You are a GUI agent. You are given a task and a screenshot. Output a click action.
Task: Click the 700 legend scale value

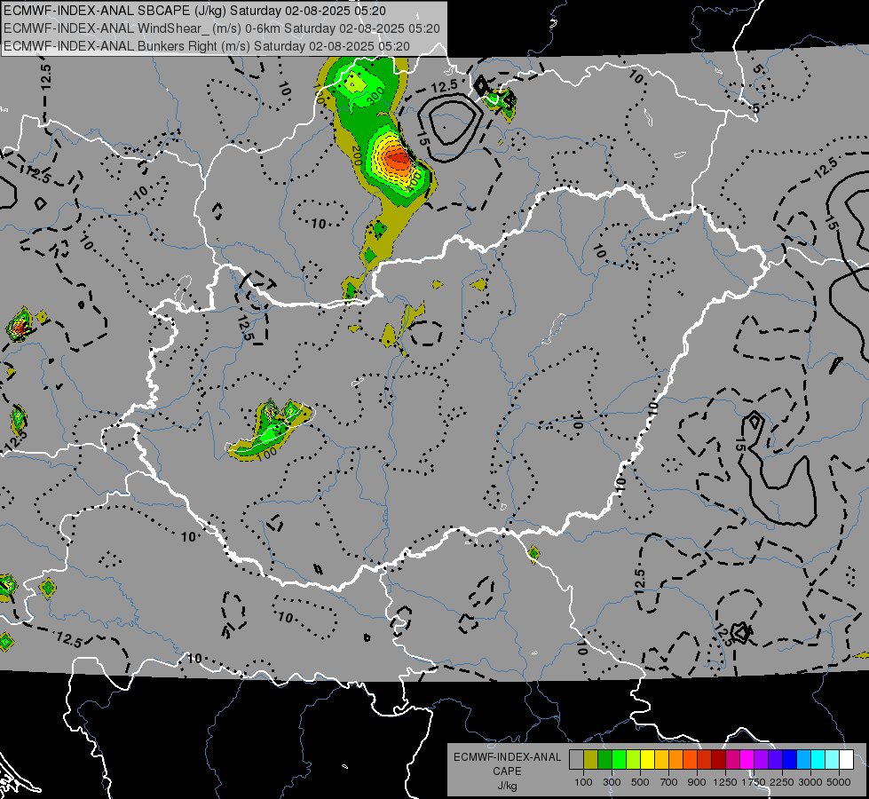[669, 782]
